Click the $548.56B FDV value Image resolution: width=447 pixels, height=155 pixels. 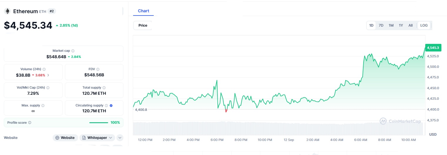tap(94, 75)
